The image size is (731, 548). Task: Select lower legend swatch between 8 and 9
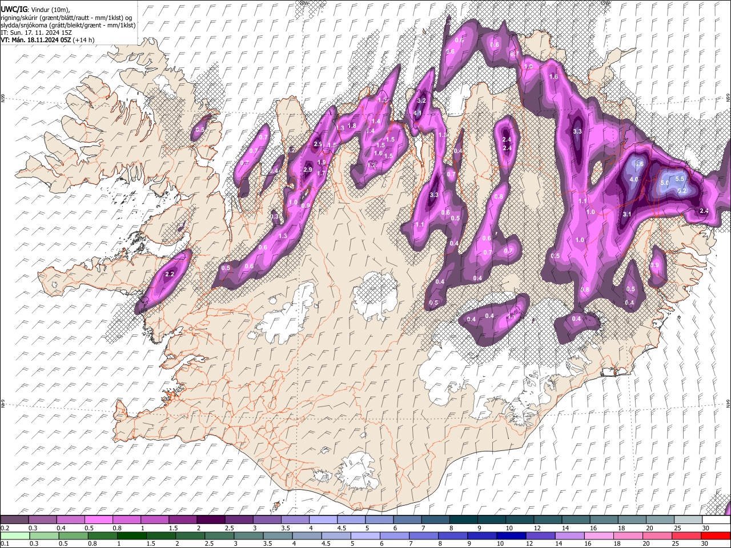point(452,535)
